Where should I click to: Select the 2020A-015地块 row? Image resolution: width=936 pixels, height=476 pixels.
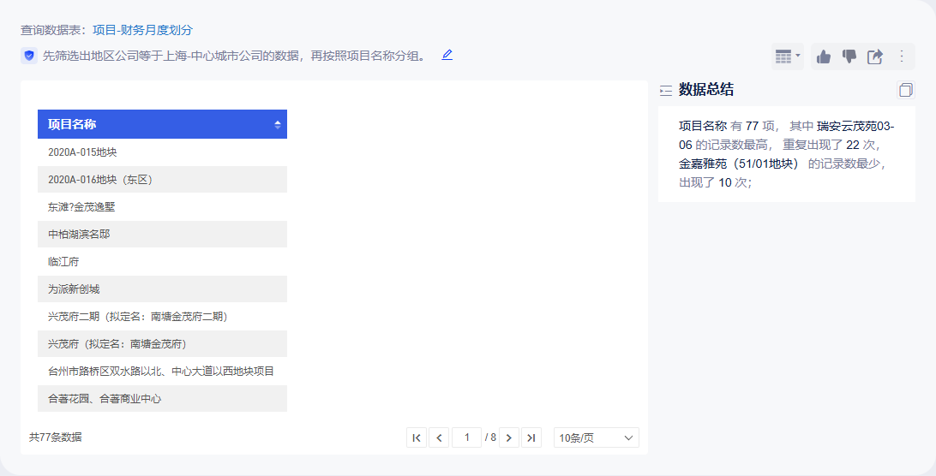(x=162, y=152)
